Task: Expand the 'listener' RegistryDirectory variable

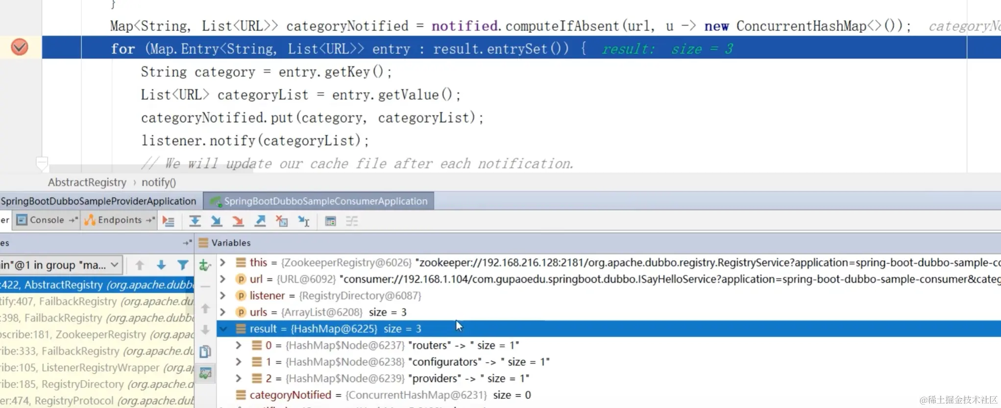Action: tap(222, 296)
